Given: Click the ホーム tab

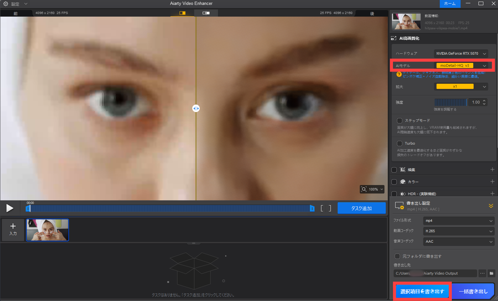Looking at the screenshot, I should point(450,4).
